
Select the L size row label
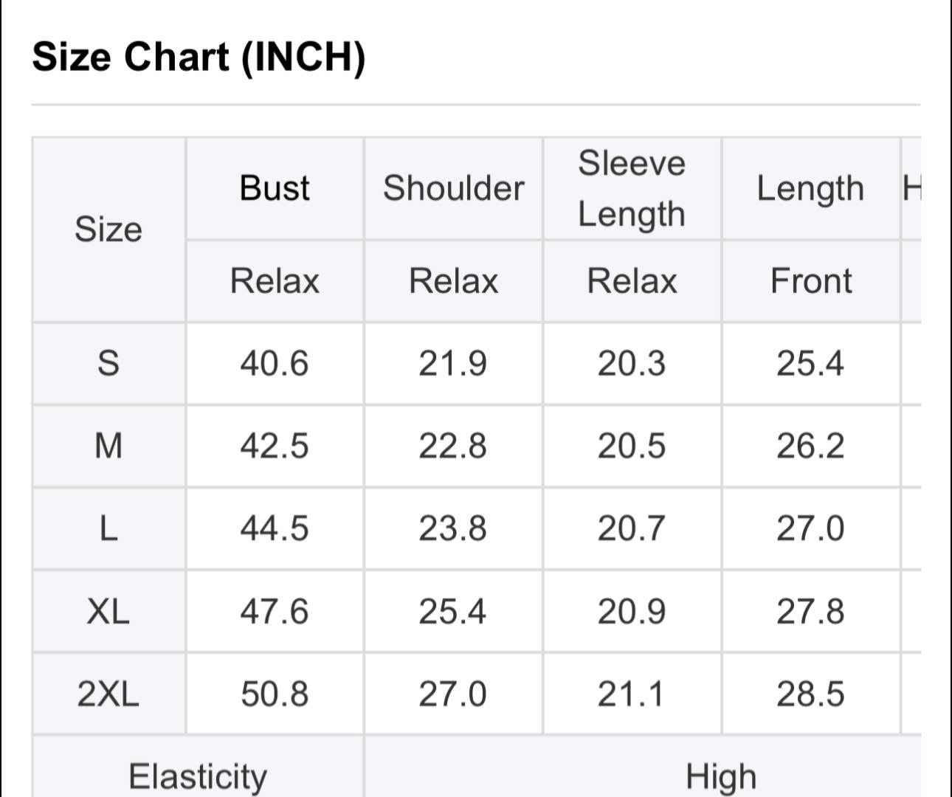108,528
